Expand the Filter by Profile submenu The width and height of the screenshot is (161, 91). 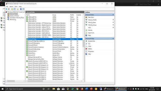[x=113, y=20]
